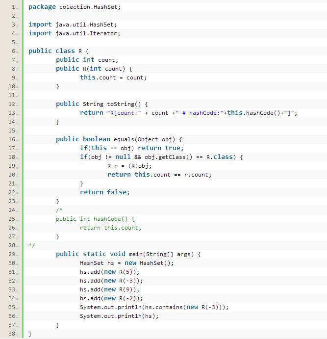Click line number 6 in the gutter
The height and width of the screenshot is (339, 327).
[x=15, y=51]
